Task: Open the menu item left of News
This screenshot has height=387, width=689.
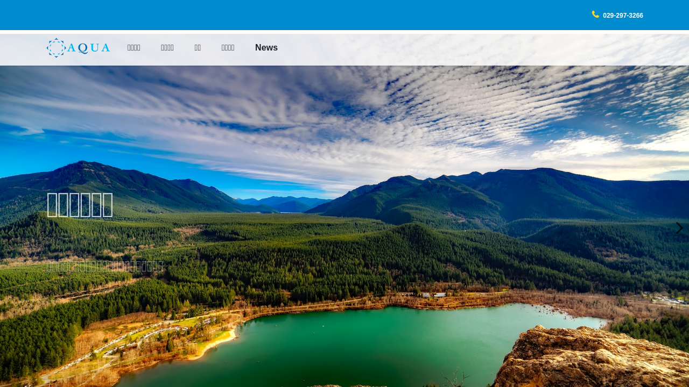Action: [228, 48]
